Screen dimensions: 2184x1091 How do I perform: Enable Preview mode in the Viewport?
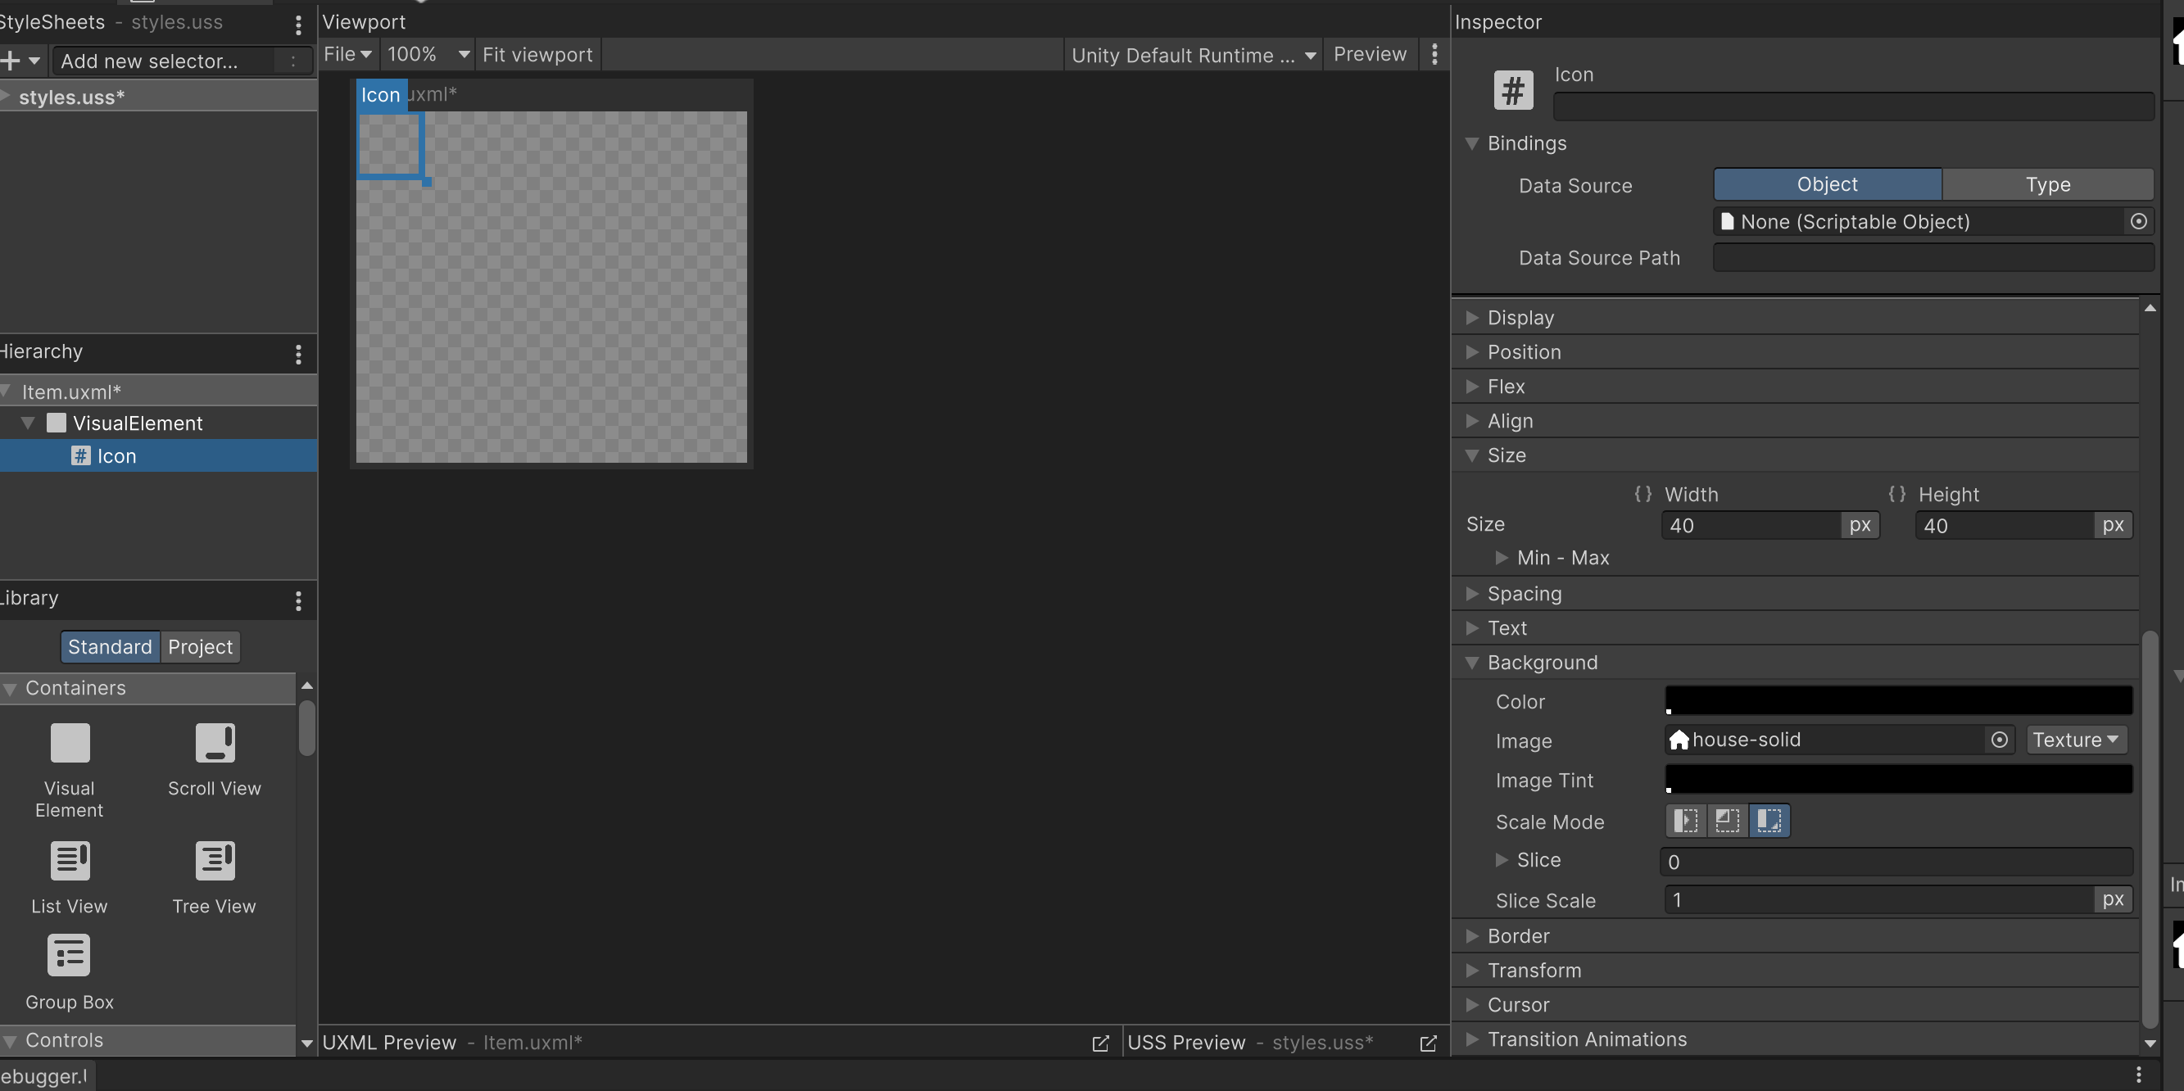[x=1369, y=54]
